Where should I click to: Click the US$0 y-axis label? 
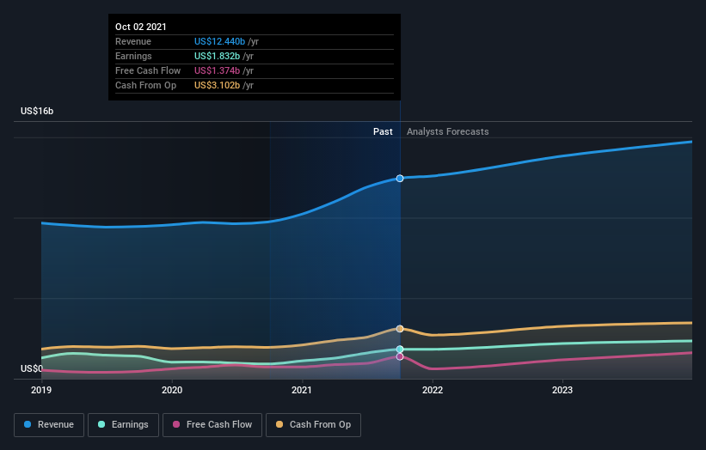(32, 368)
